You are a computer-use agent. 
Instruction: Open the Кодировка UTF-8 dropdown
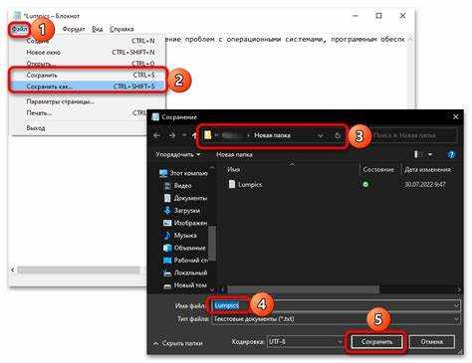click(305, 341)
